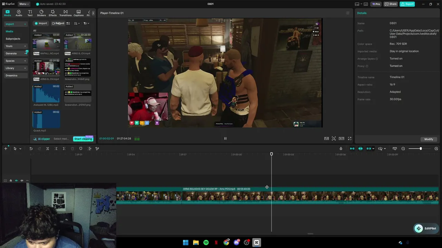Viewport: 442px width, 248px height.
Task: Toggle Full preview quality
Action: (x=326, y=138)
